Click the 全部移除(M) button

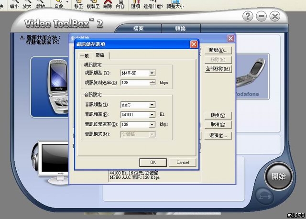point(218,69)
